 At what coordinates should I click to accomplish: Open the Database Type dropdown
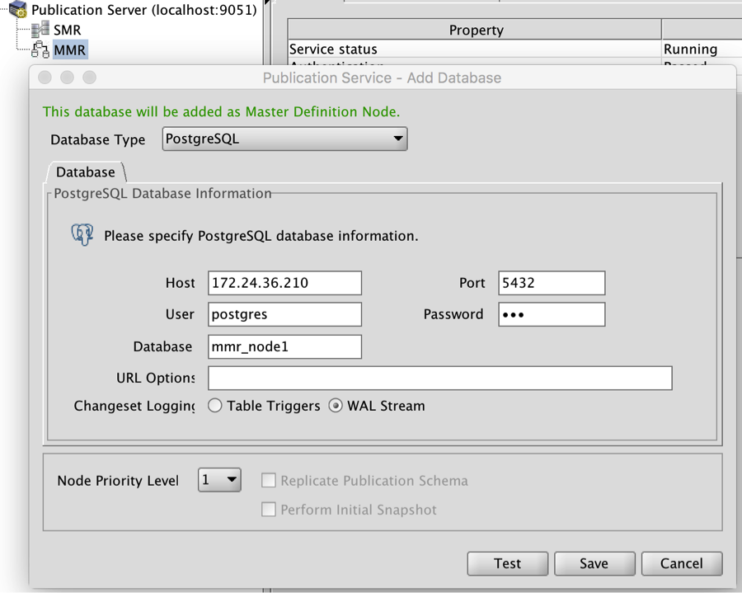(284, 139)
